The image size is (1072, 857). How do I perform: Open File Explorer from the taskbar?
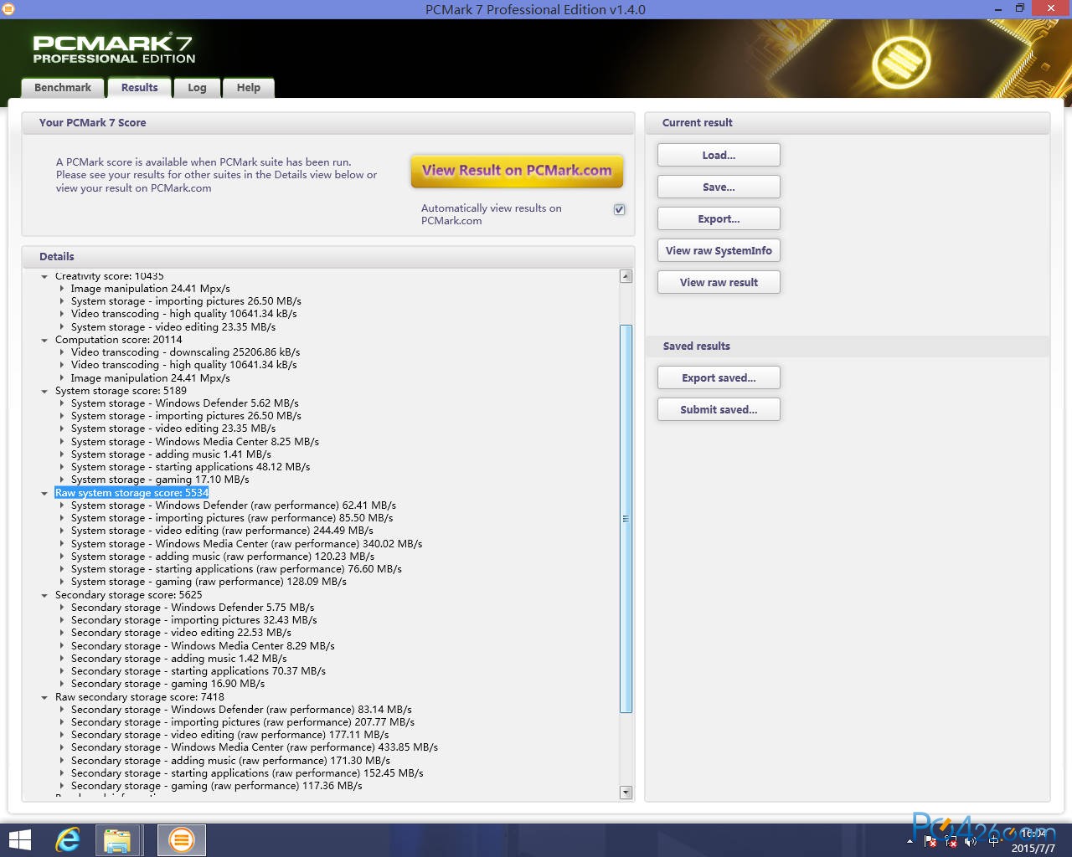coord(117,839)
